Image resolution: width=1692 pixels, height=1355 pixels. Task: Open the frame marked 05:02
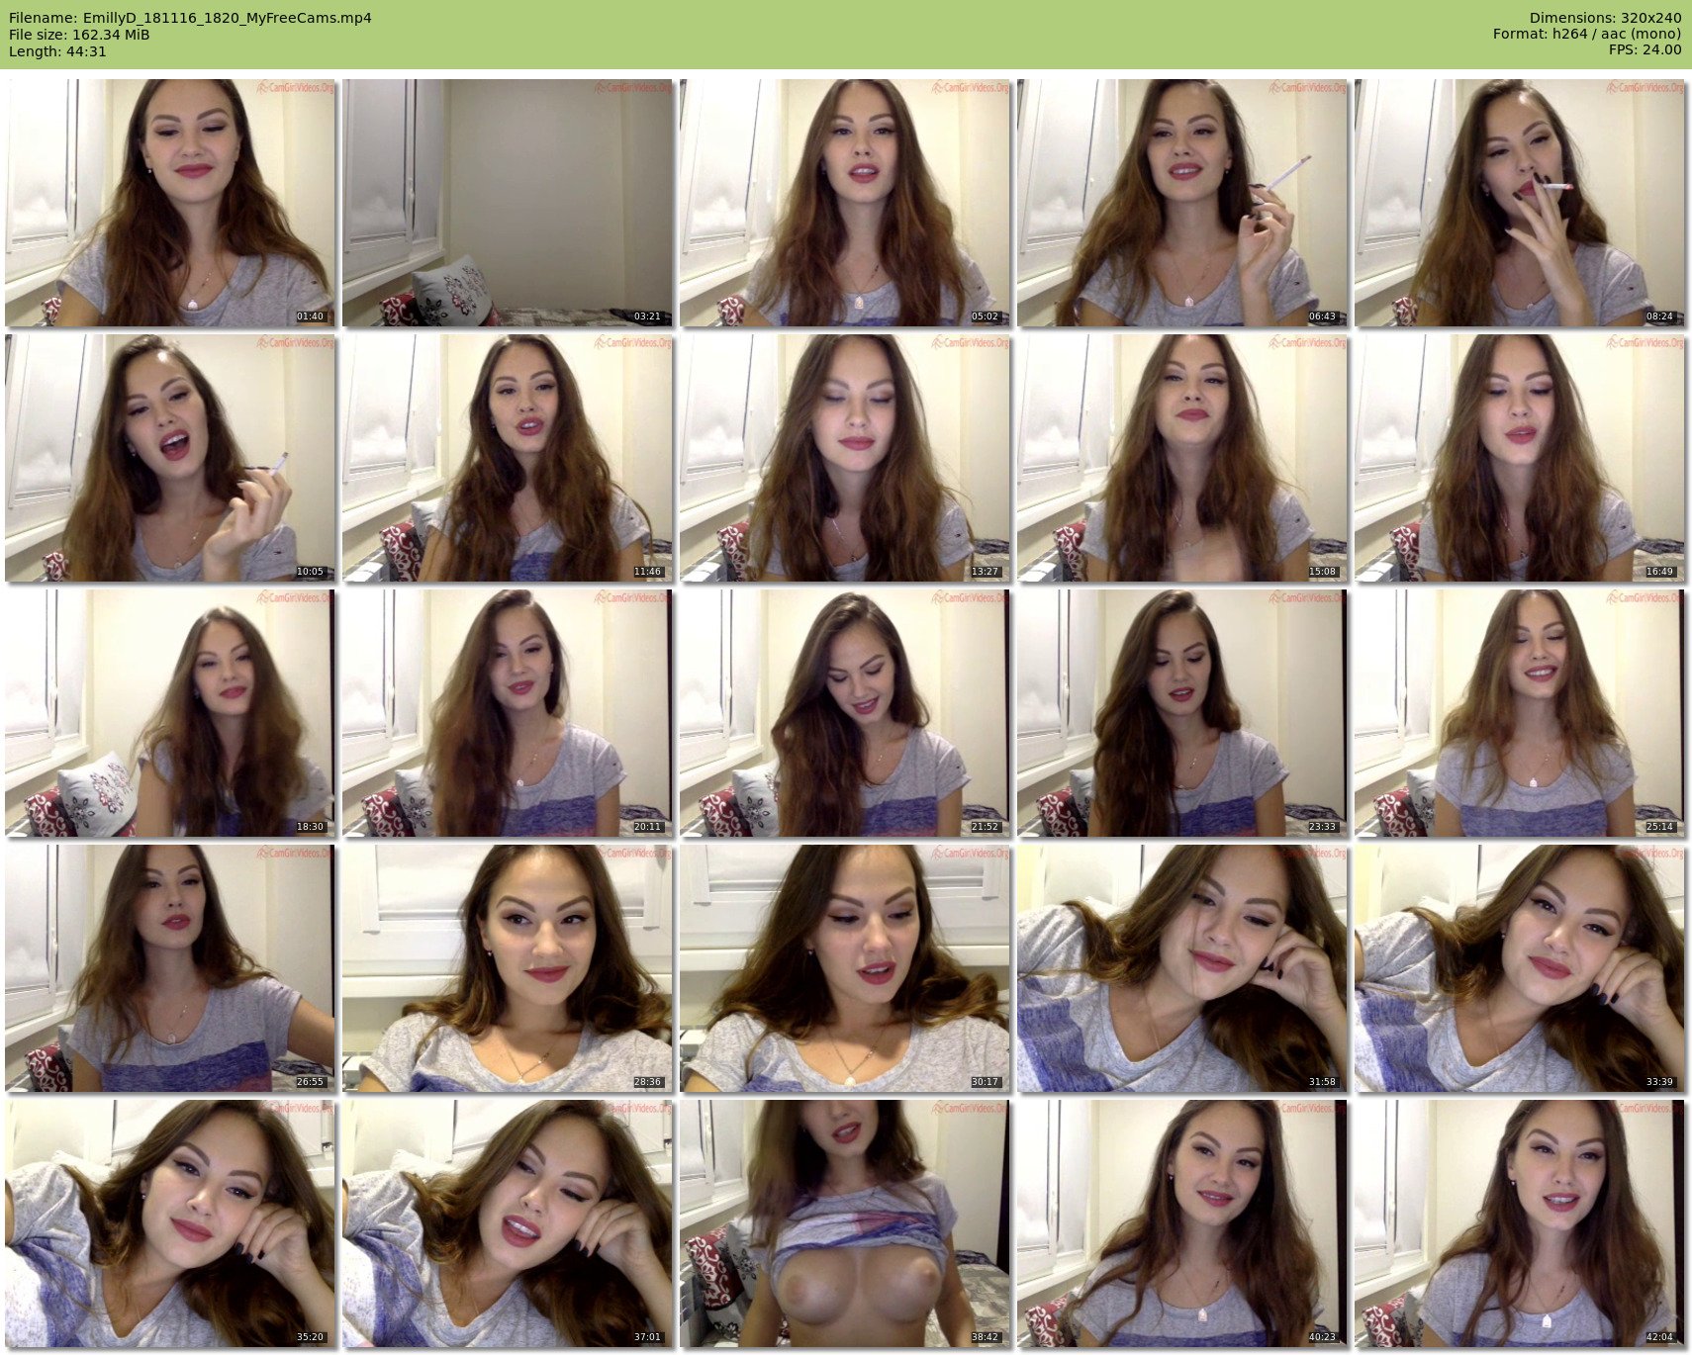(845, 203)
